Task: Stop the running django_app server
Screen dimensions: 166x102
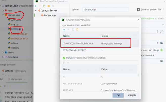Action: click(5, 86)
